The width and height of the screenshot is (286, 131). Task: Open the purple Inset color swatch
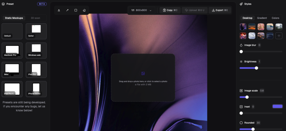(278, 106)
